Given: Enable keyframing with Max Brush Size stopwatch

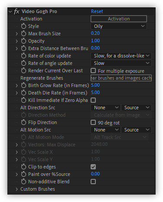Looking at the screenshot, I should pyautogui.click(x=23, y=34).
